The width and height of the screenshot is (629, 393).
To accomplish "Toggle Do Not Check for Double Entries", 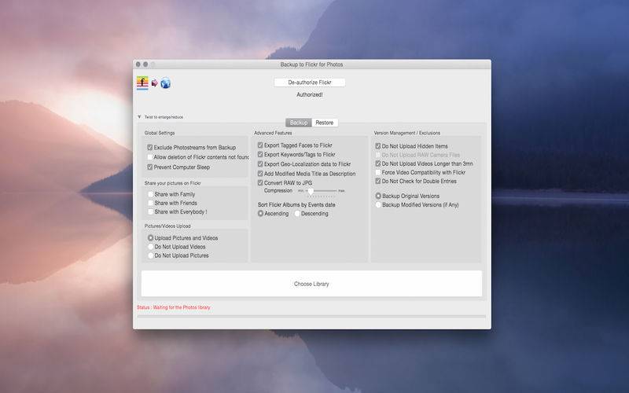I will [378, 182].
